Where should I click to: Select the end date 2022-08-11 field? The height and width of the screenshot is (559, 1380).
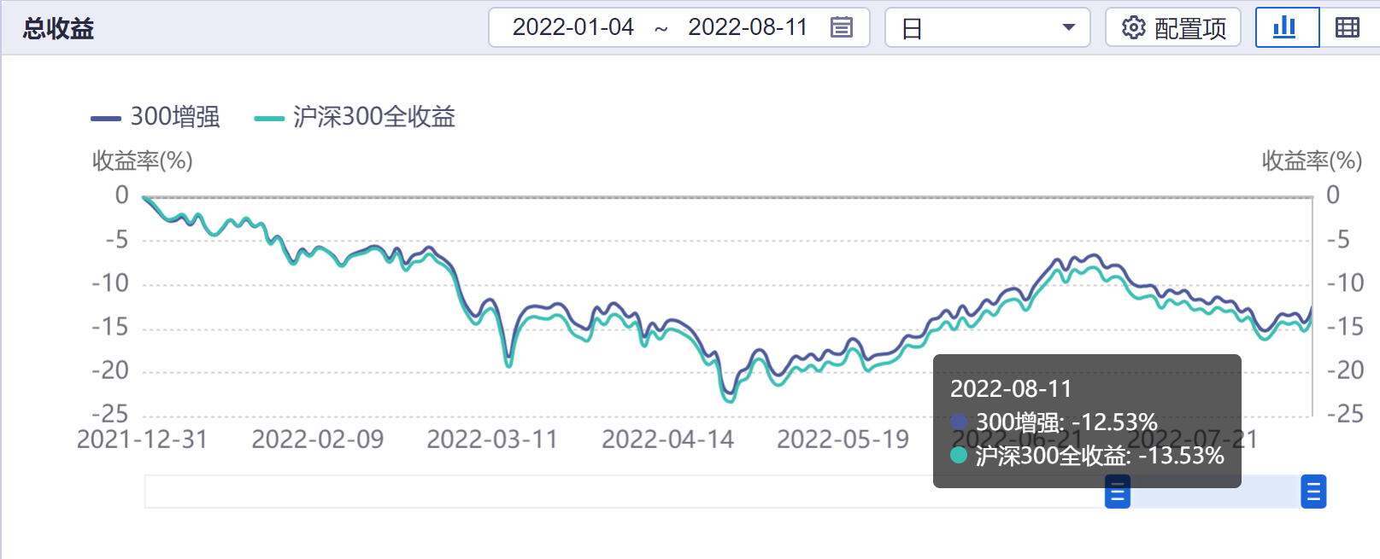(748, 27)
